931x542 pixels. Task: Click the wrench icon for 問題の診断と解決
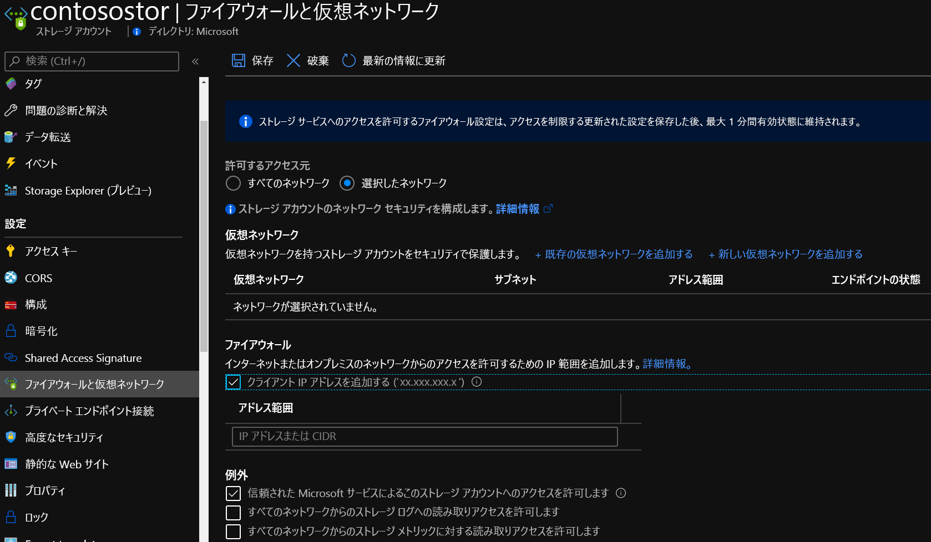pos(11,110)
